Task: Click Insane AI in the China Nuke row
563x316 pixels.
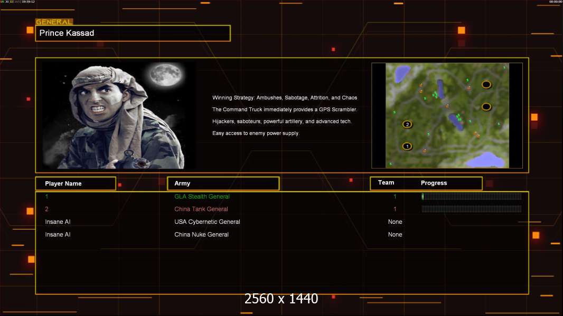Action: pos(58,234)
